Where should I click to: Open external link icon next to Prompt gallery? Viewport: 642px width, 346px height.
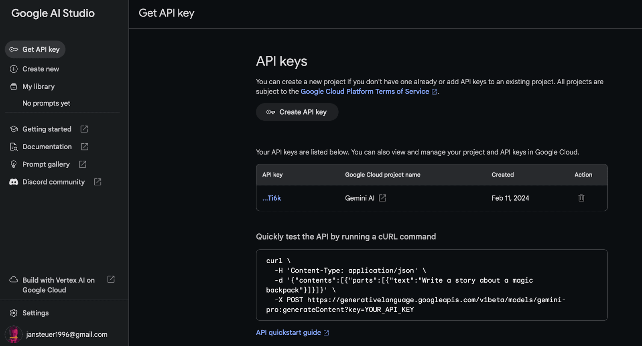coord(83,165)
